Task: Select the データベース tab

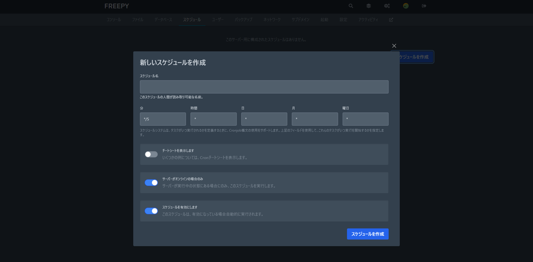Action: coord(163,20)
